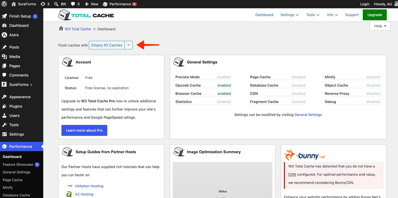This screenshot has height=198, width=398.
Task: Click the Tools wrench icon
Action: pyautogui.click(x=4, y=125)
